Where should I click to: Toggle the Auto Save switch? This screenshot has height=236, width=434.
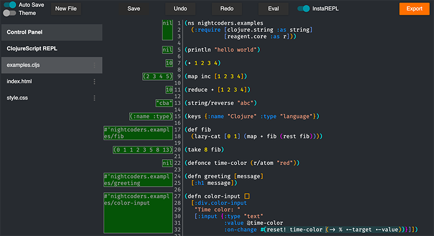tap(10, 5)
